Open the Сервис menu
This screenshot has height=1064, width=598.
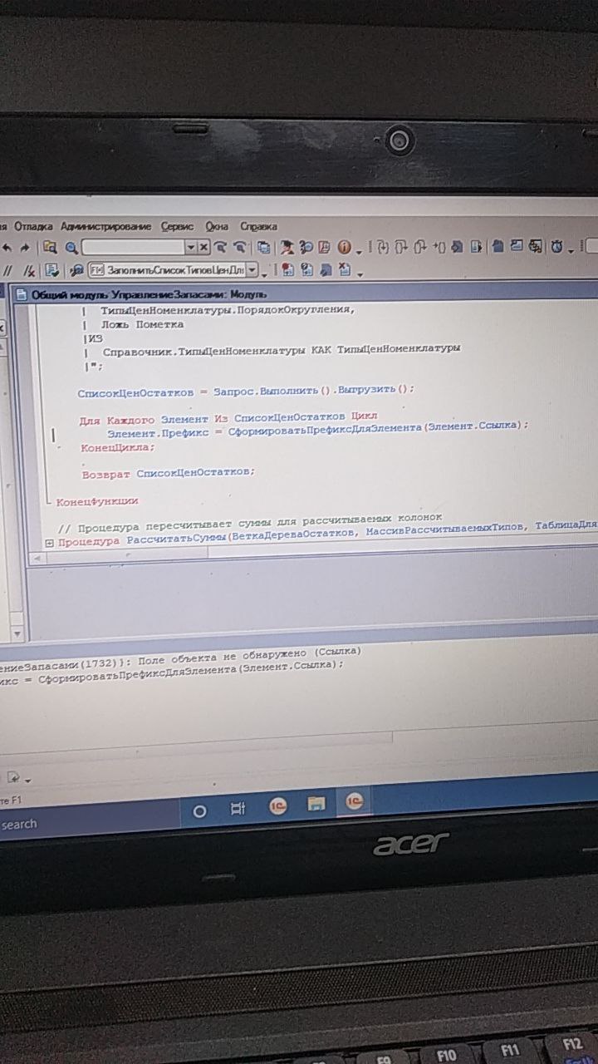tap(177, 226)
